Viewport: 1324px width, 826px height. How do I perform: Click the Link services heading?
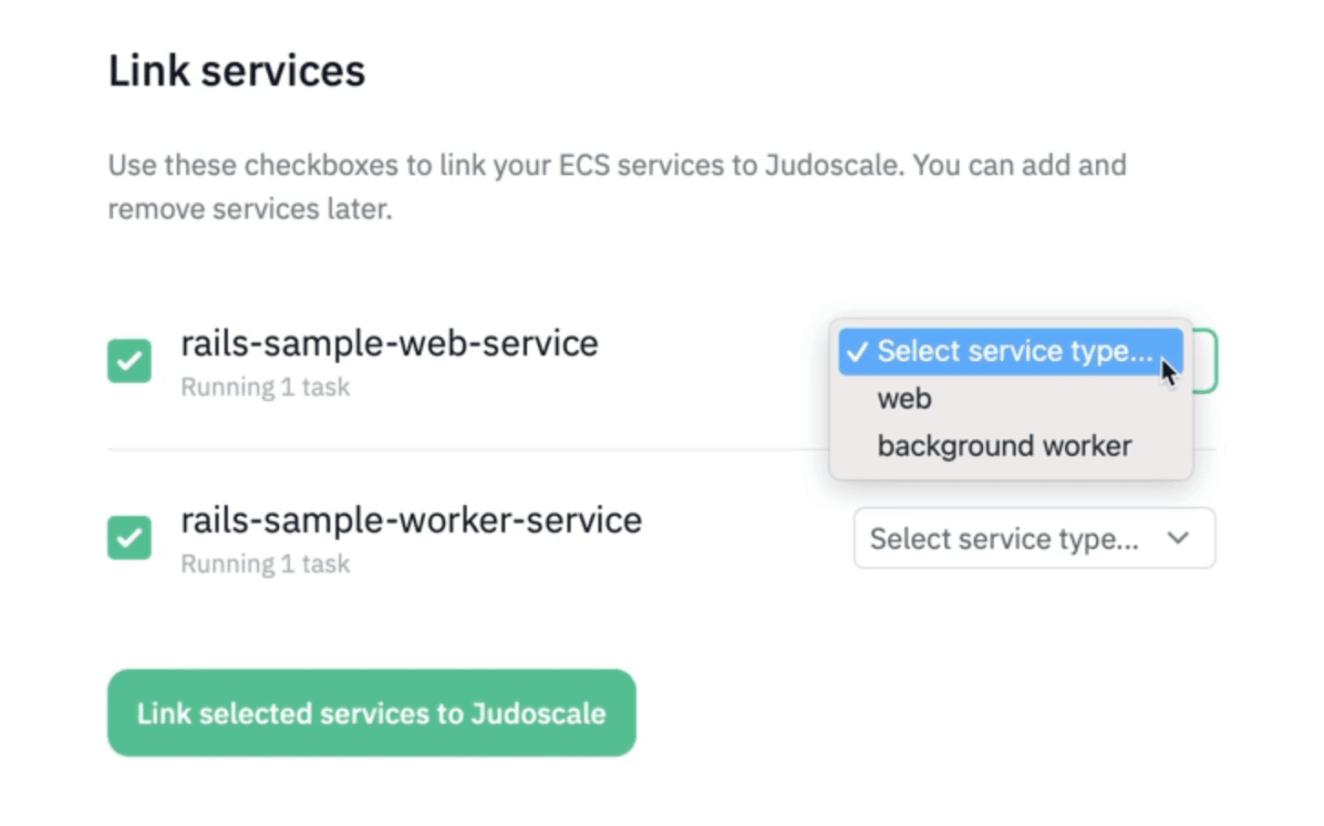click(x=236, y=69)
